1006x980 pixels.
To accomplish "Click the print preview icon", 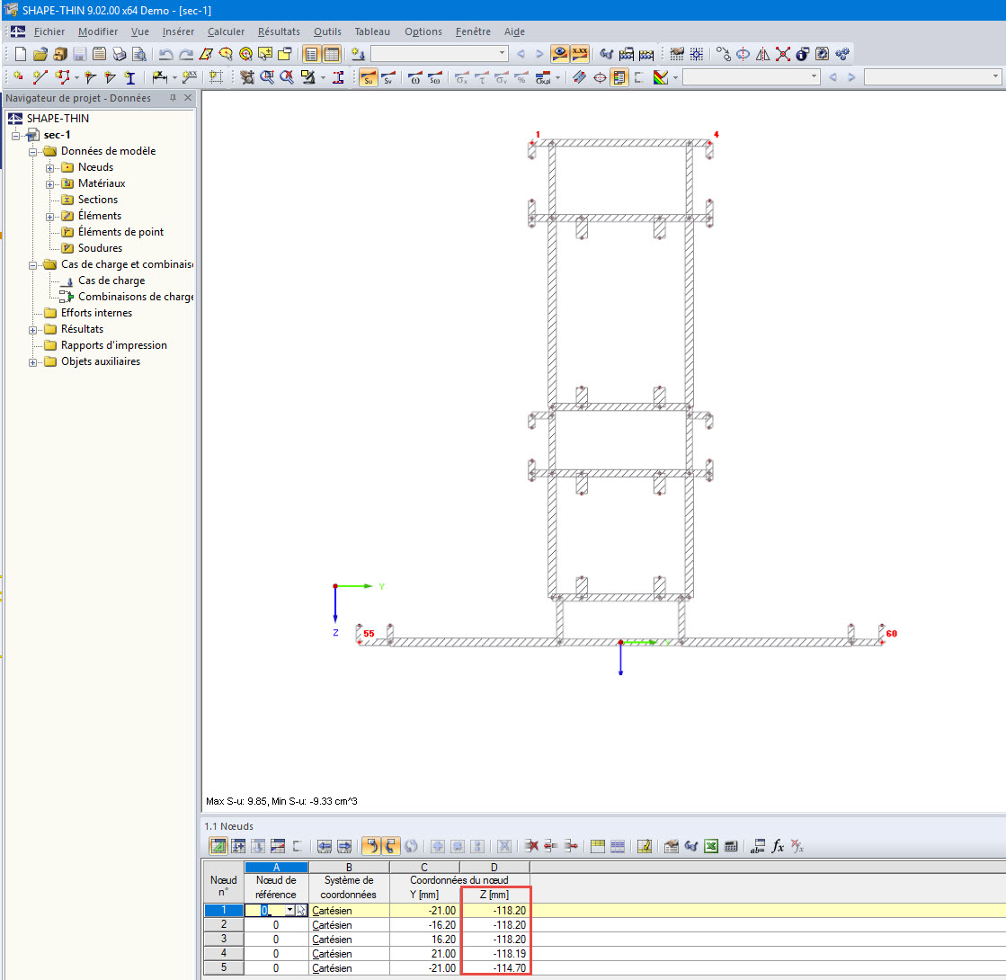I will (x=139, y=54).
